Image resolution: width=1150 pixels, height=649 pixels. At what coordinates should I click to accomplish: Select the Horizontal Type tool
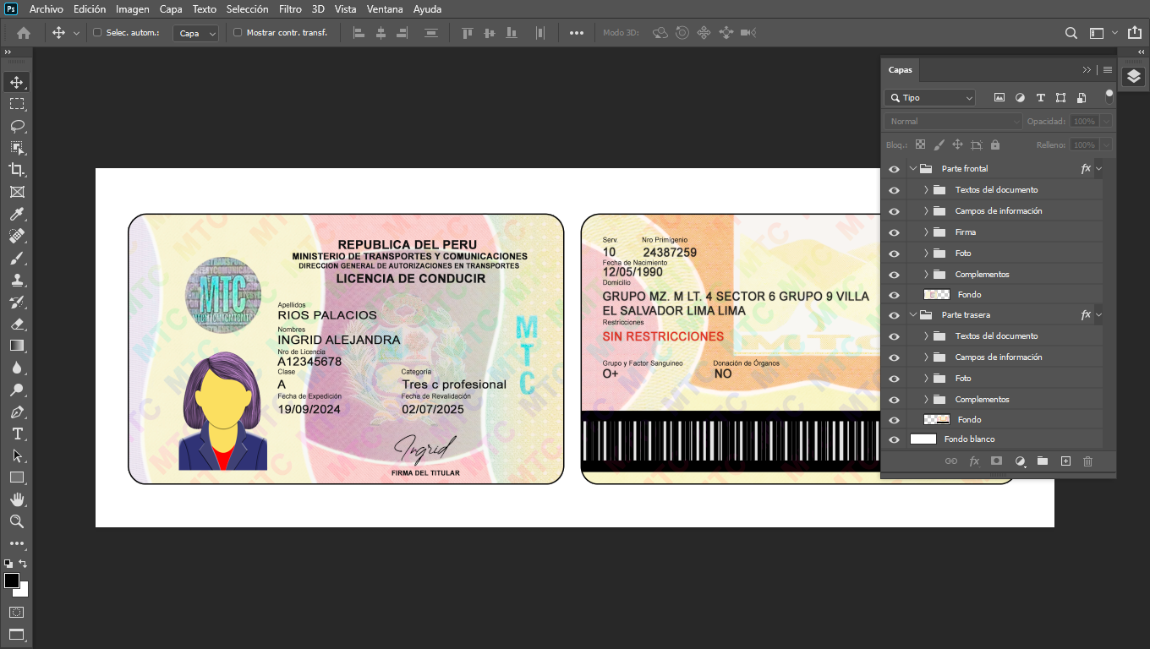(17, 434)
